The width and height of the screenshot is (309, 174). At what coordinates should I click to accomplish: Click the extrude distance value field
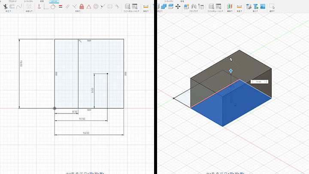point(258,81)
